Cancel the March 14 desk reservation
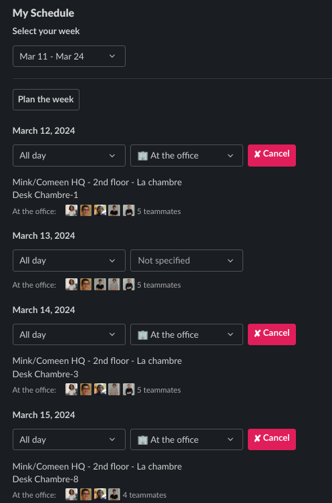Image resolution: width=332 pixels, height=503 pixels. click(272, 334)
